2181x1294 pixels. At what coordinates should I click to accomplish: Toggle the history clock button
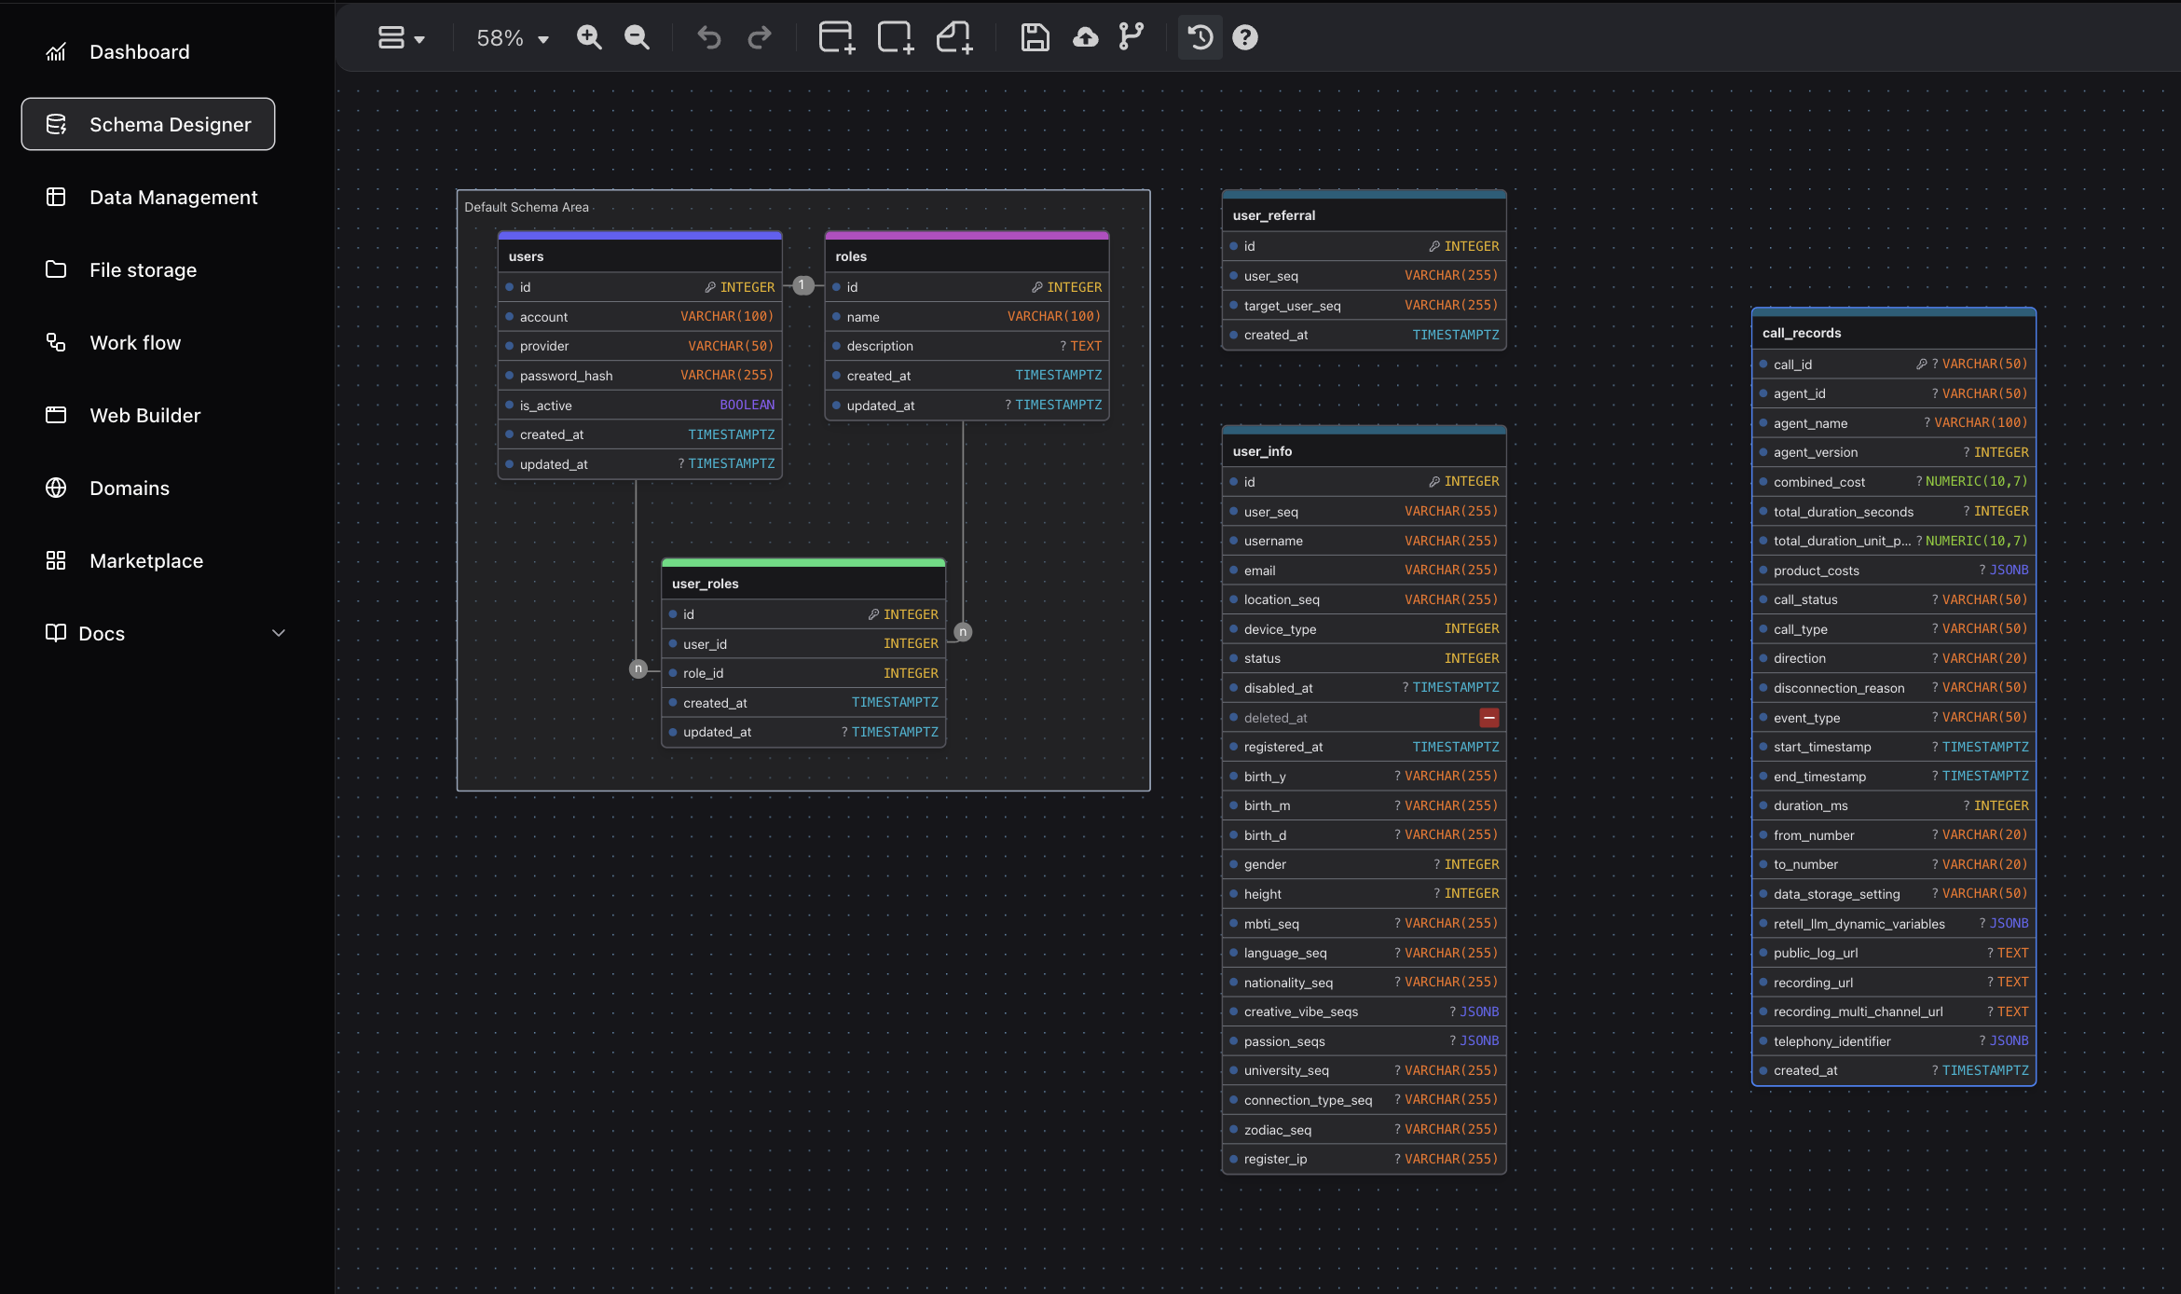pos(1200,37)
